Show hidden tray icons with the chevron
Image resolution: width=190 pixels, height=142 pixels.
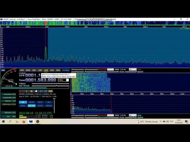pos(161,121)
